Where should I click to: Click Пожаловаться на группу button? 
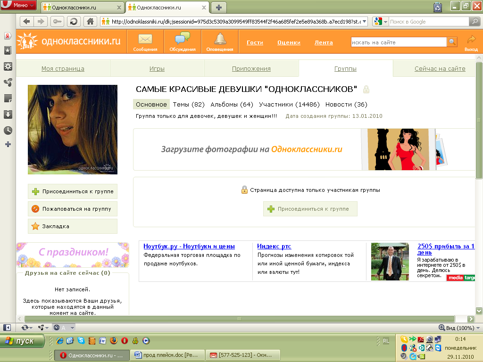click(x=73, y=209)
